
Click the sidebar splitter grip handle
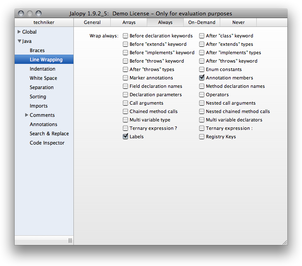[70, 240]
